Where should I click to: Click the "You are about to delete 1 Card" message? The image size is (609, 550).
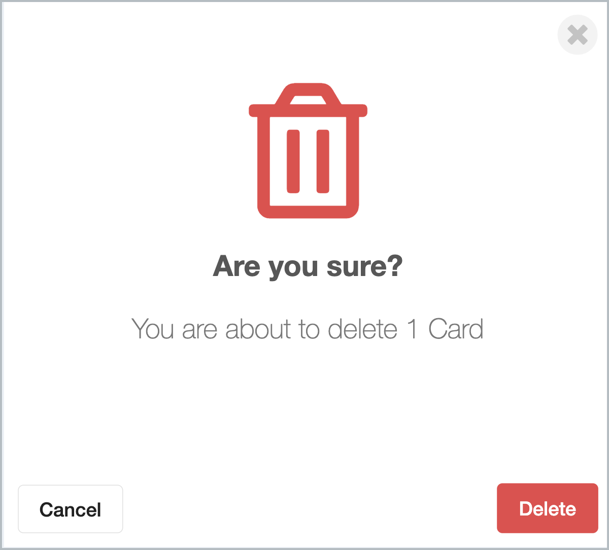point(308,329)
